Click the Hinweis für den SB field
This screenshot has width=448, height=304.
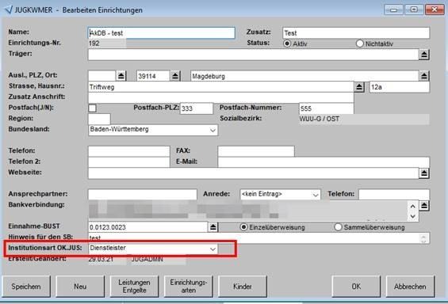258,237
